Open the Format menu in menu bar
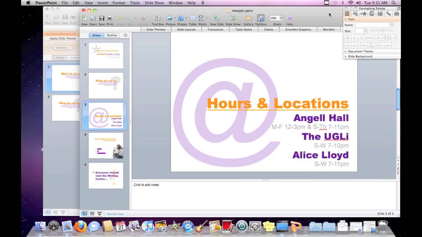 coord(119,3)
